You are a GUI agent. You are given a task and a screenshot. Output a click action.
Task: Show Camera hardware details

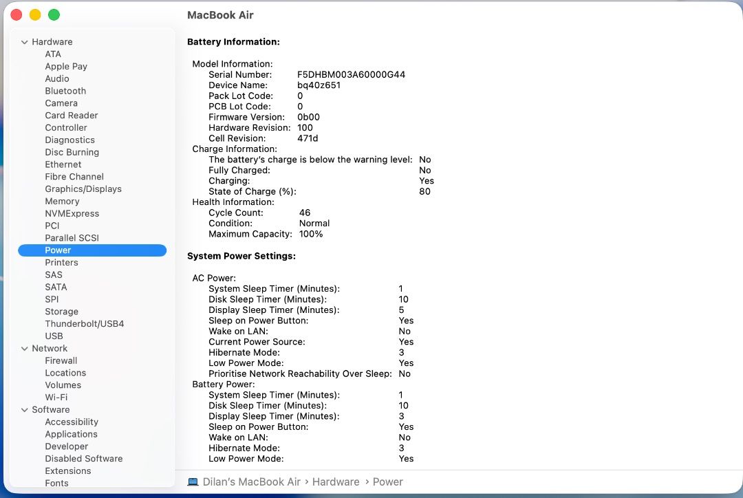click(61, 103)
